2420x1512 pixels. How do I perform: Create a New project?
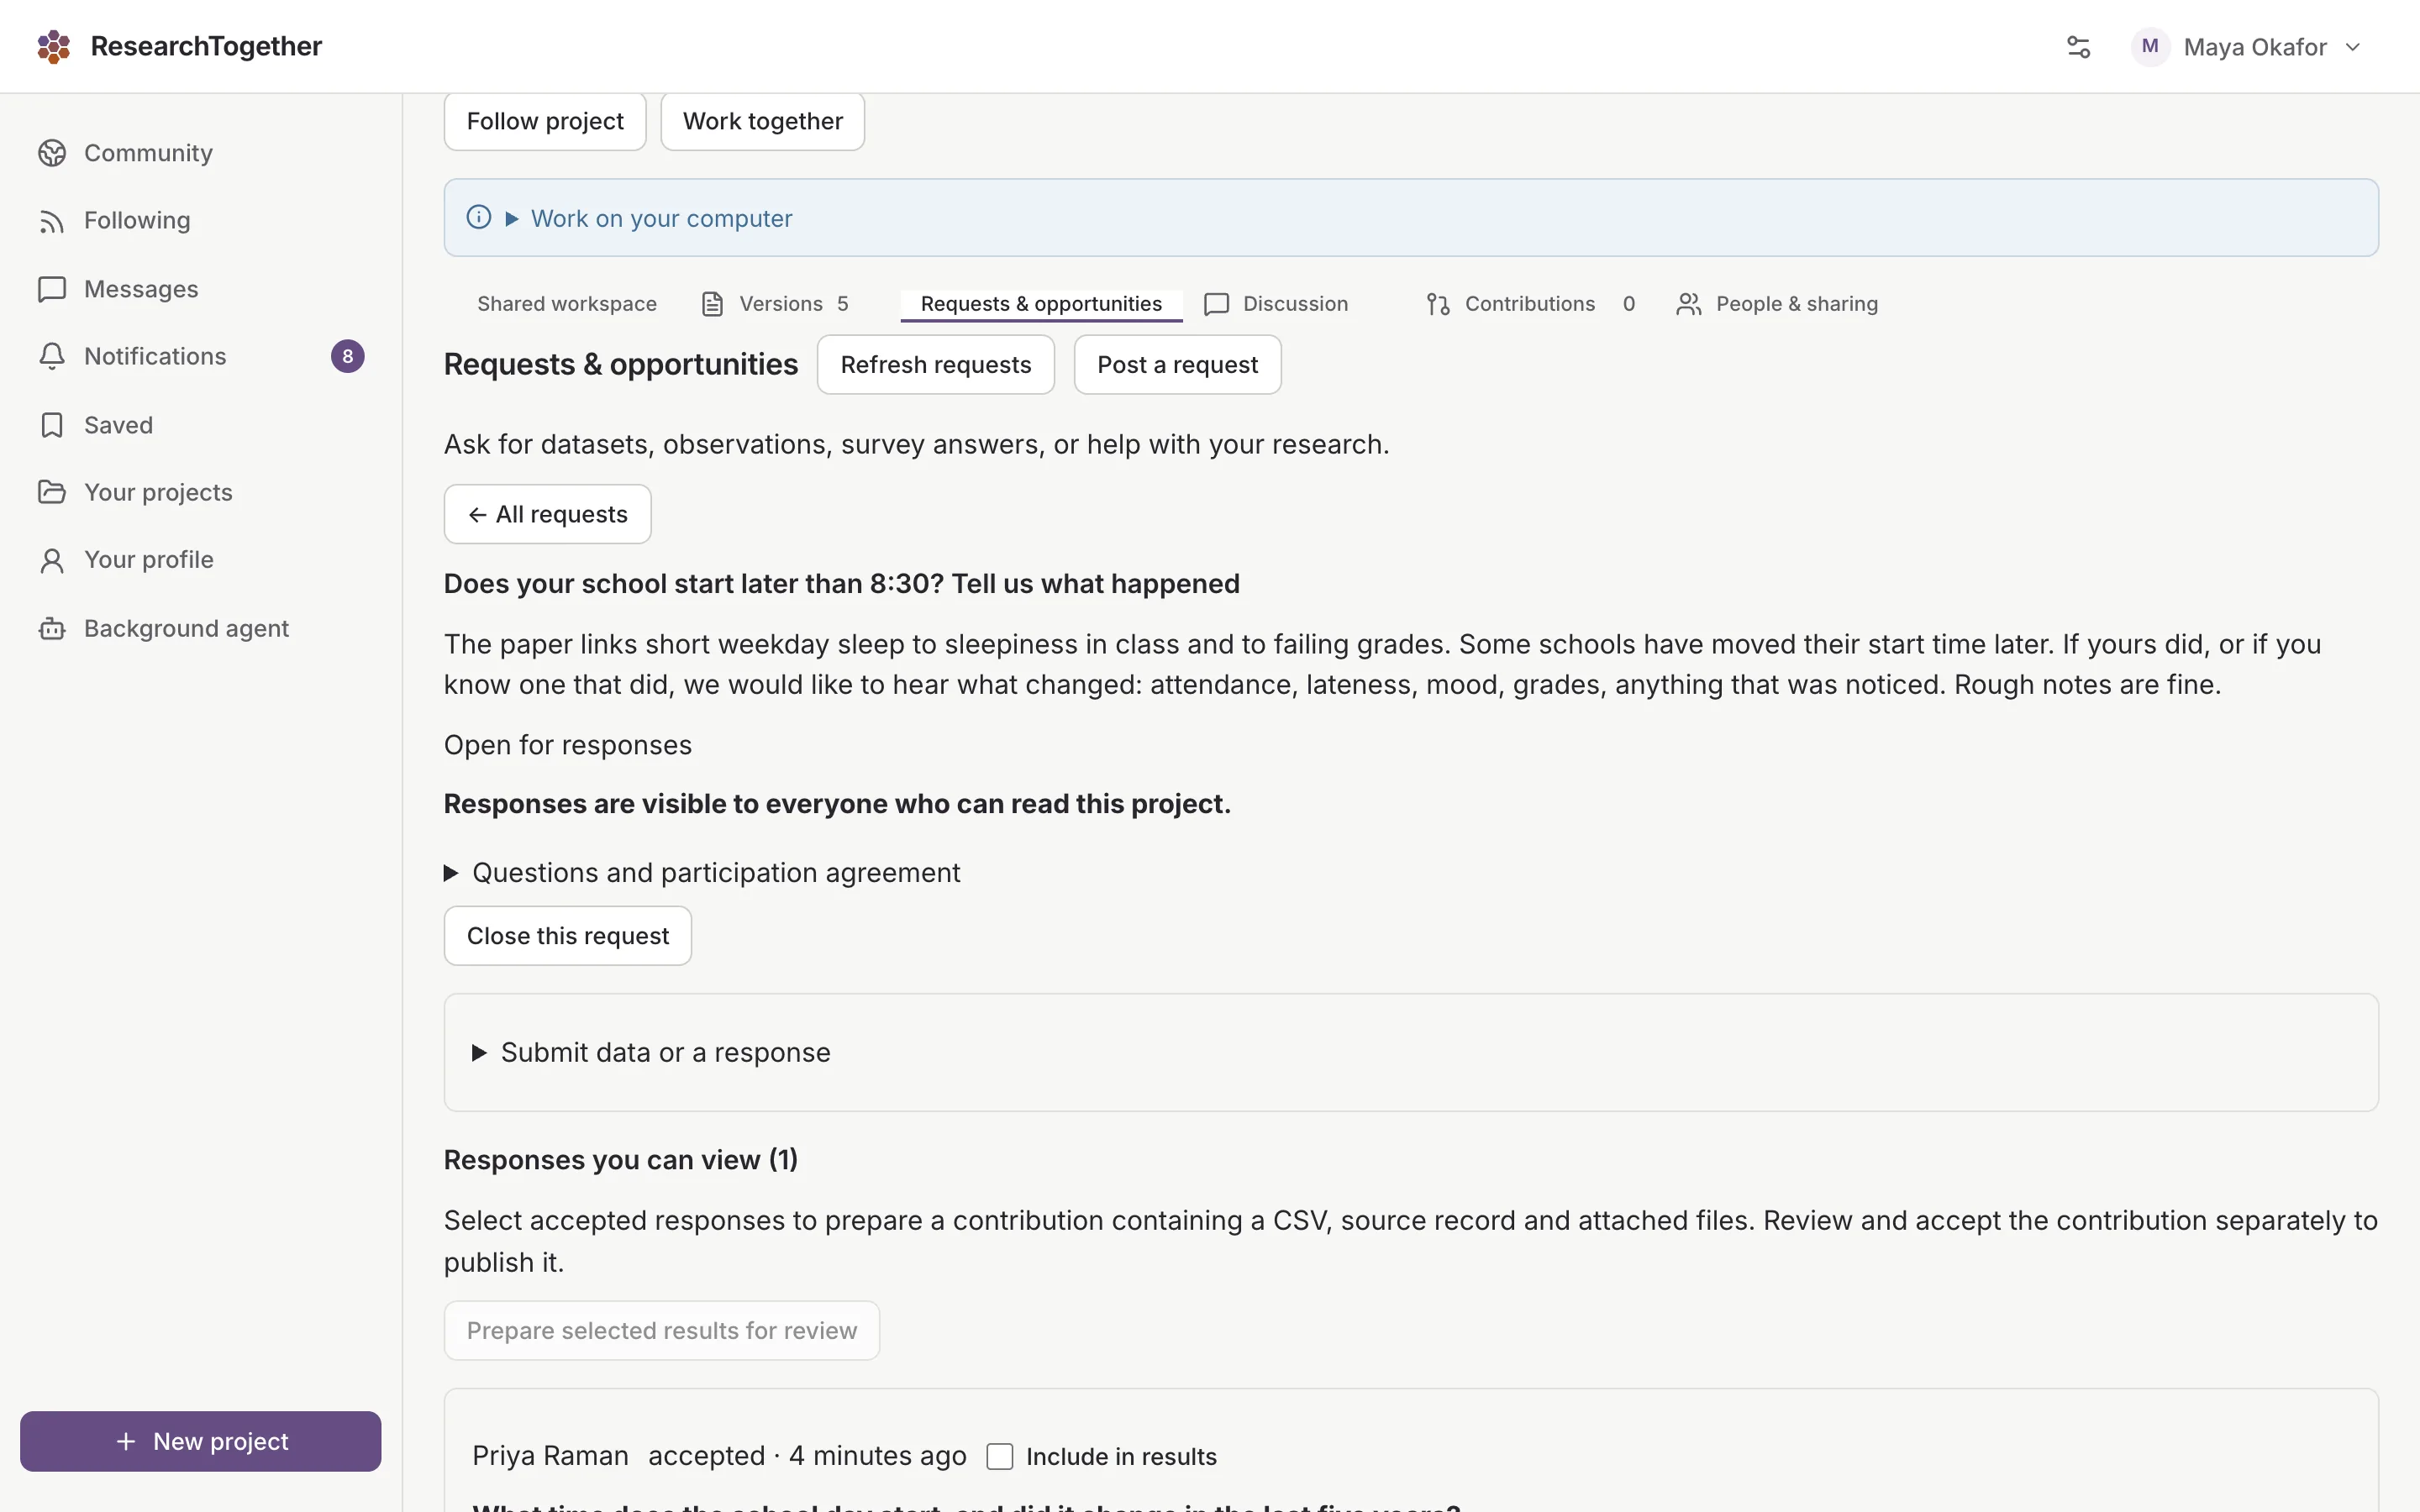pos(201,1441)
